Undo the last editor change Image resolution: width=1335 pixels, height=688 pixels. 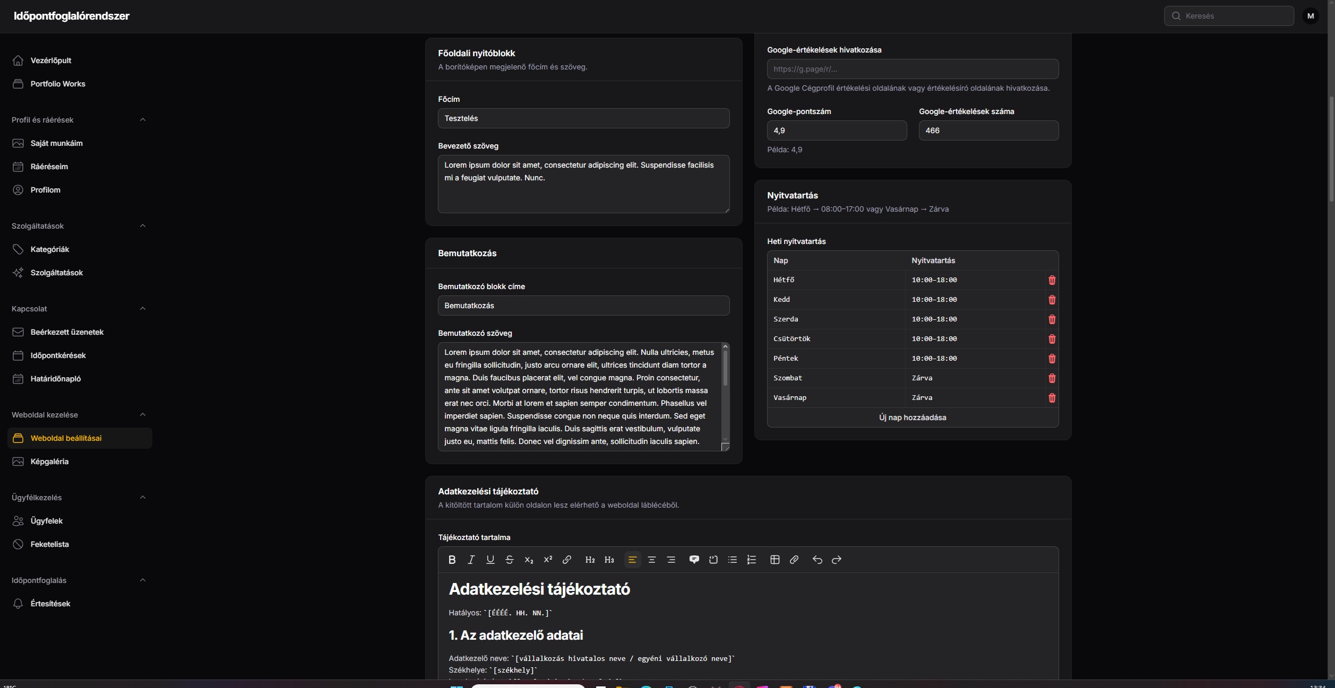click(x=817, y=560)
